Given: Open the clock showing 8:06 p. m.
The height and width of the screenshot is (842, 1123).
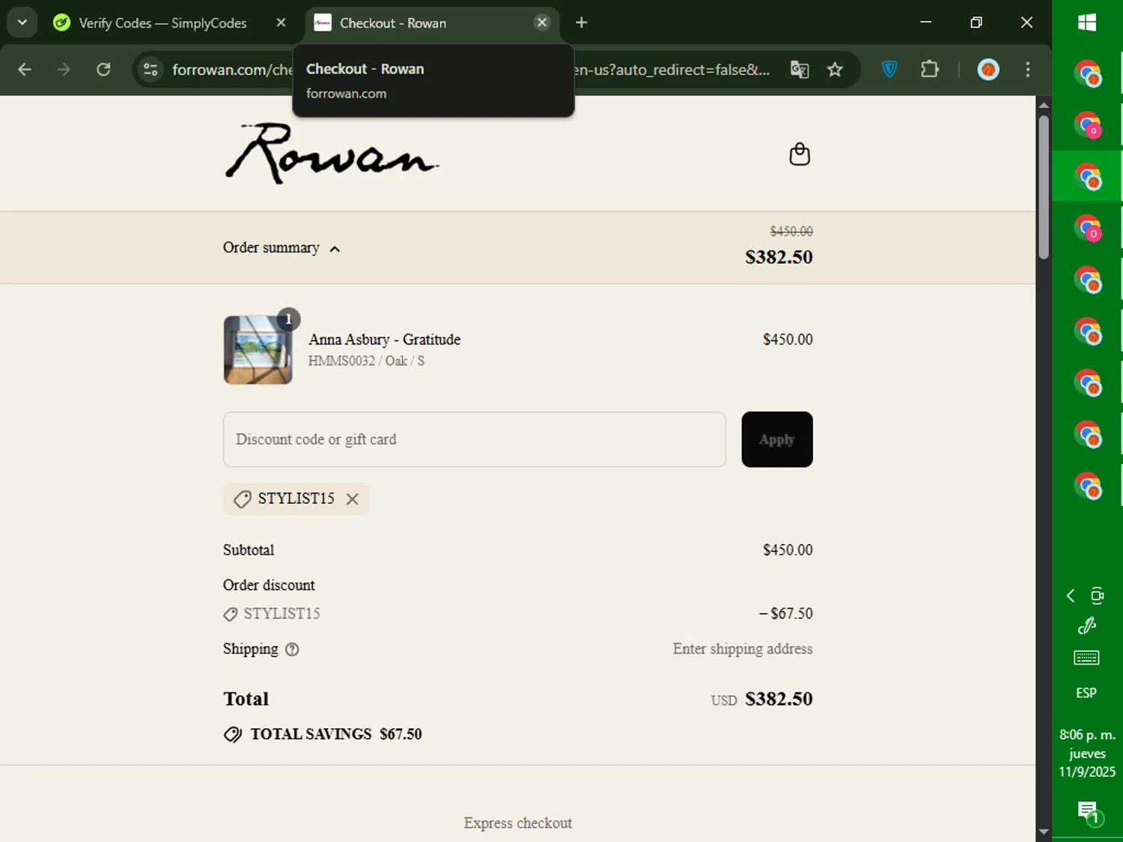Looking at the screenshot, I should coord(1087,753).
